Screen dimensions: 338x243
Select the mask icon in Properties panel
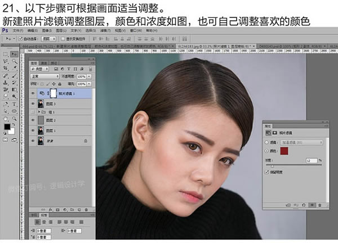point(275,133)
